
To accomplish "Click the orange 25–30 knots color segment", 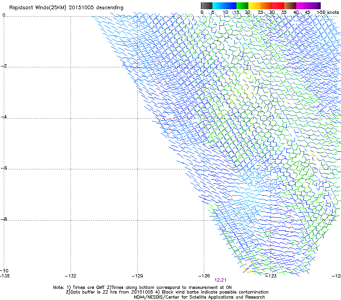I will click(266, 6).
